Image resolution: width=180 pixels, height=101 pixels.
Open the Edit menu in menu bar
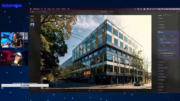(x=45, y=9)
